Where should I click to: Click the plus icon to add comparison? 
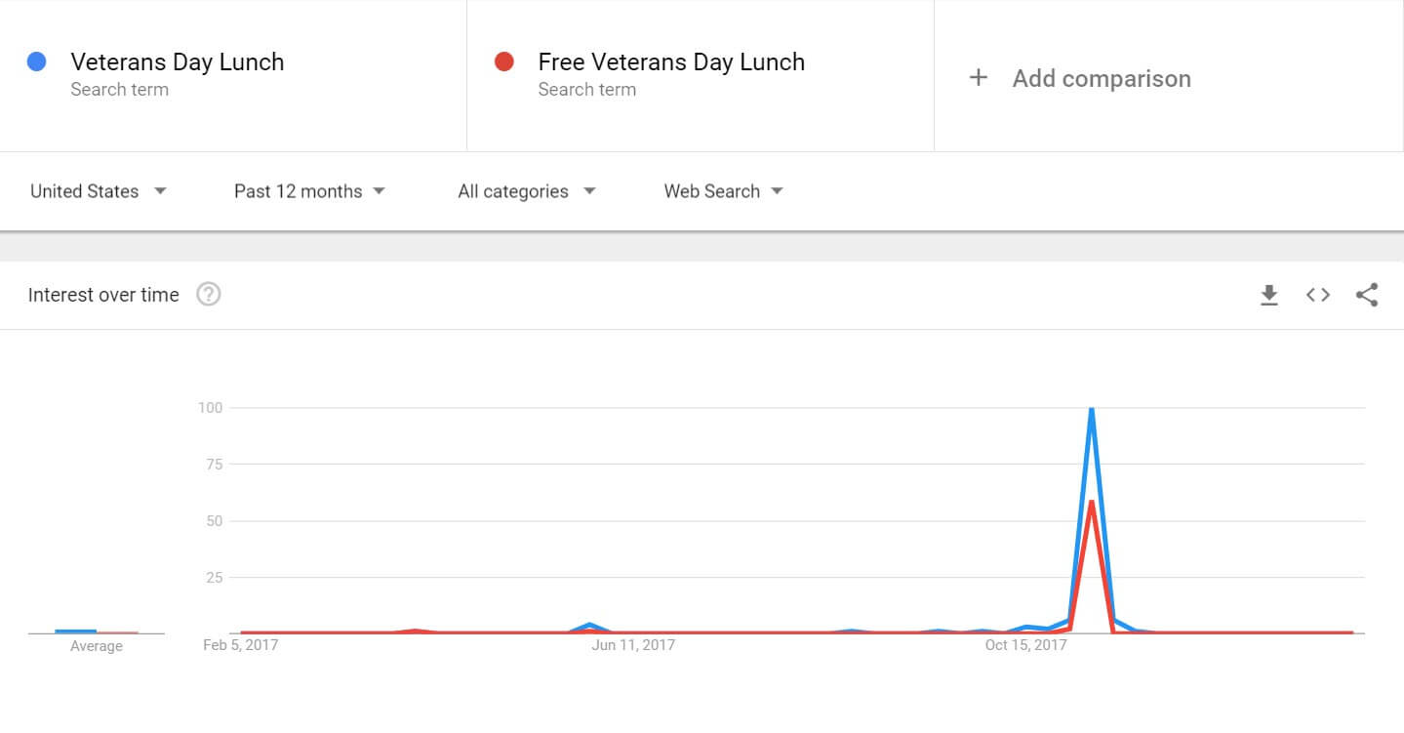[978, 78]
